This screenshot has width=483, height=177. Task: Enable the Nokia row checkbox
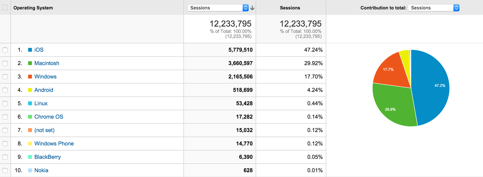click(x=5, y=170)
